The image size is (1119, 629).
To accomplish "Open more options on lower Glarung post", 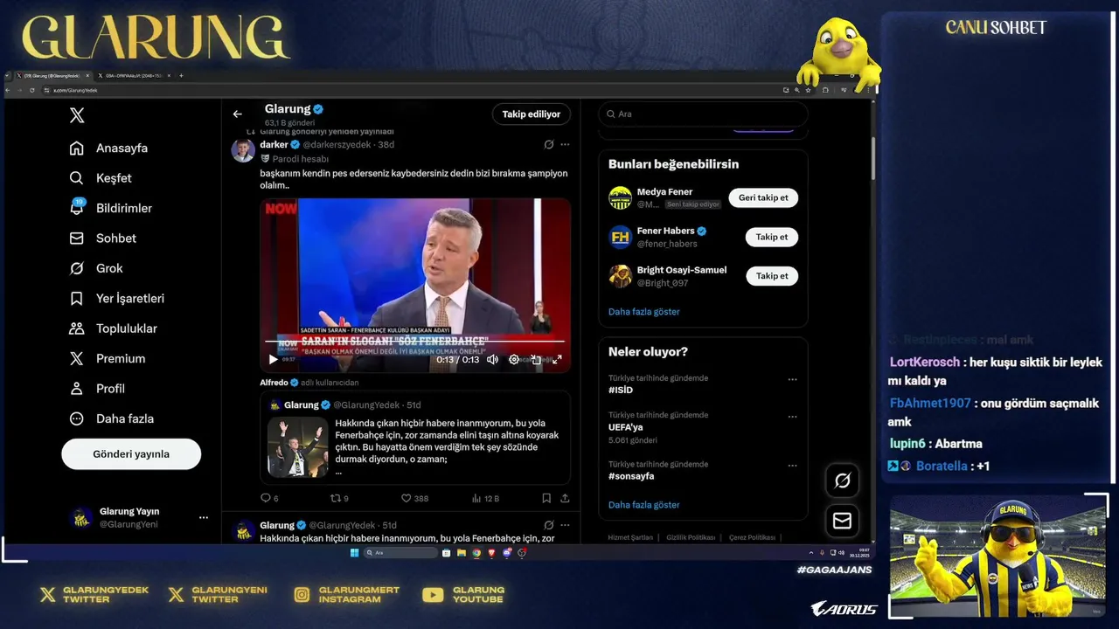I will tap(565, 525).
